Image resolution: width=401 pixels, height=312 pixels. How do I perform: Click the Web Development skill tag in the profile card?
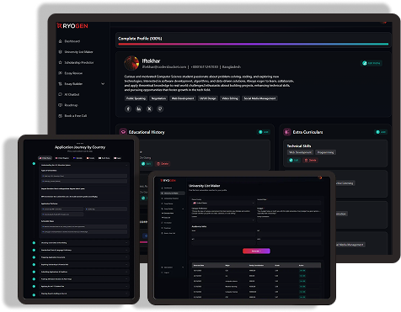click(x=183, y=98)
